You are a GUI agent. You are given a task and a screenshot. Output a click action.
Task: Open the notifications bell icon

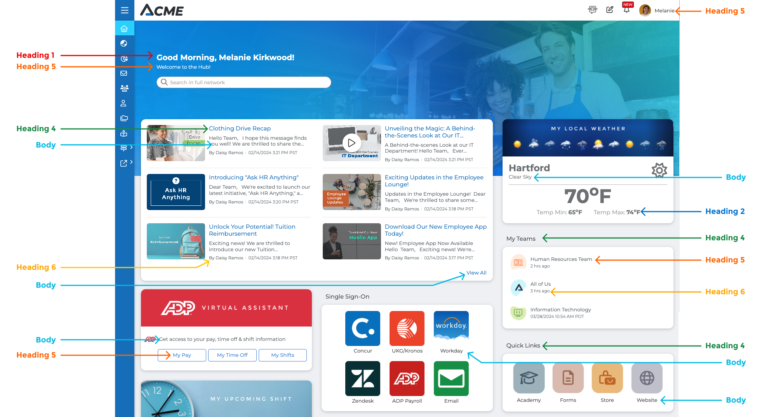coord(626,10)
